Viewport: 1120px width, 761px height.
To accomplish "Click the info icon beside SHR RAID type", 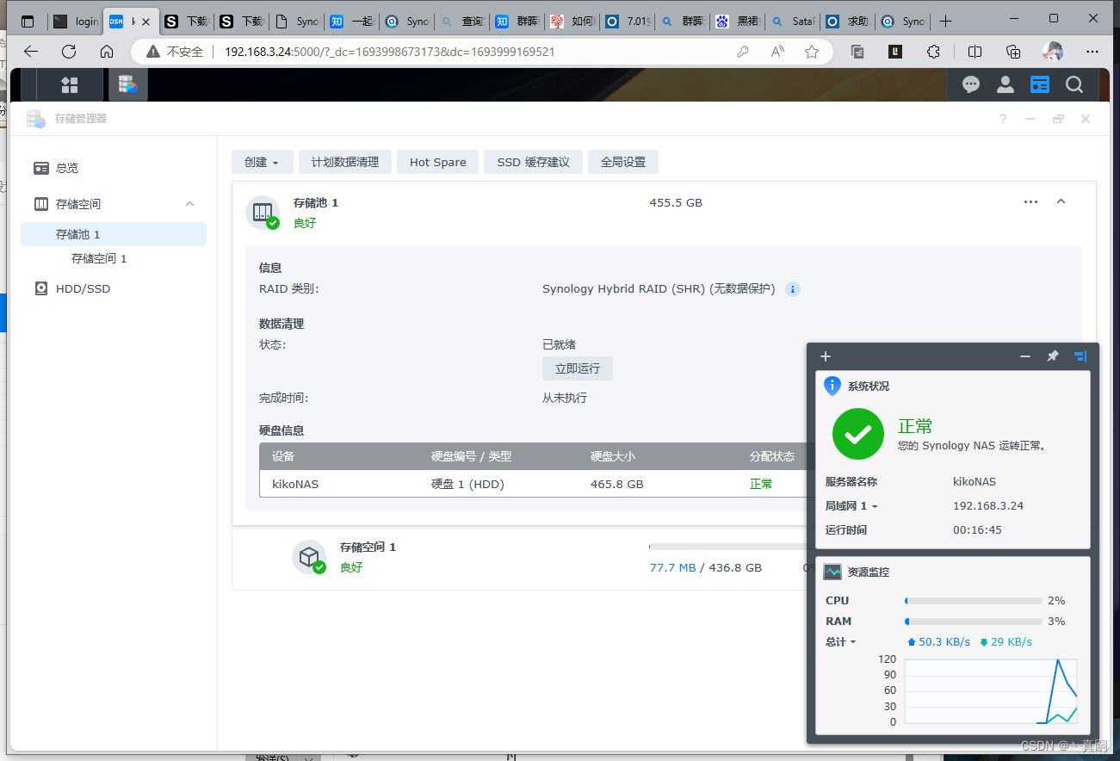I will [x=793, y=289].
